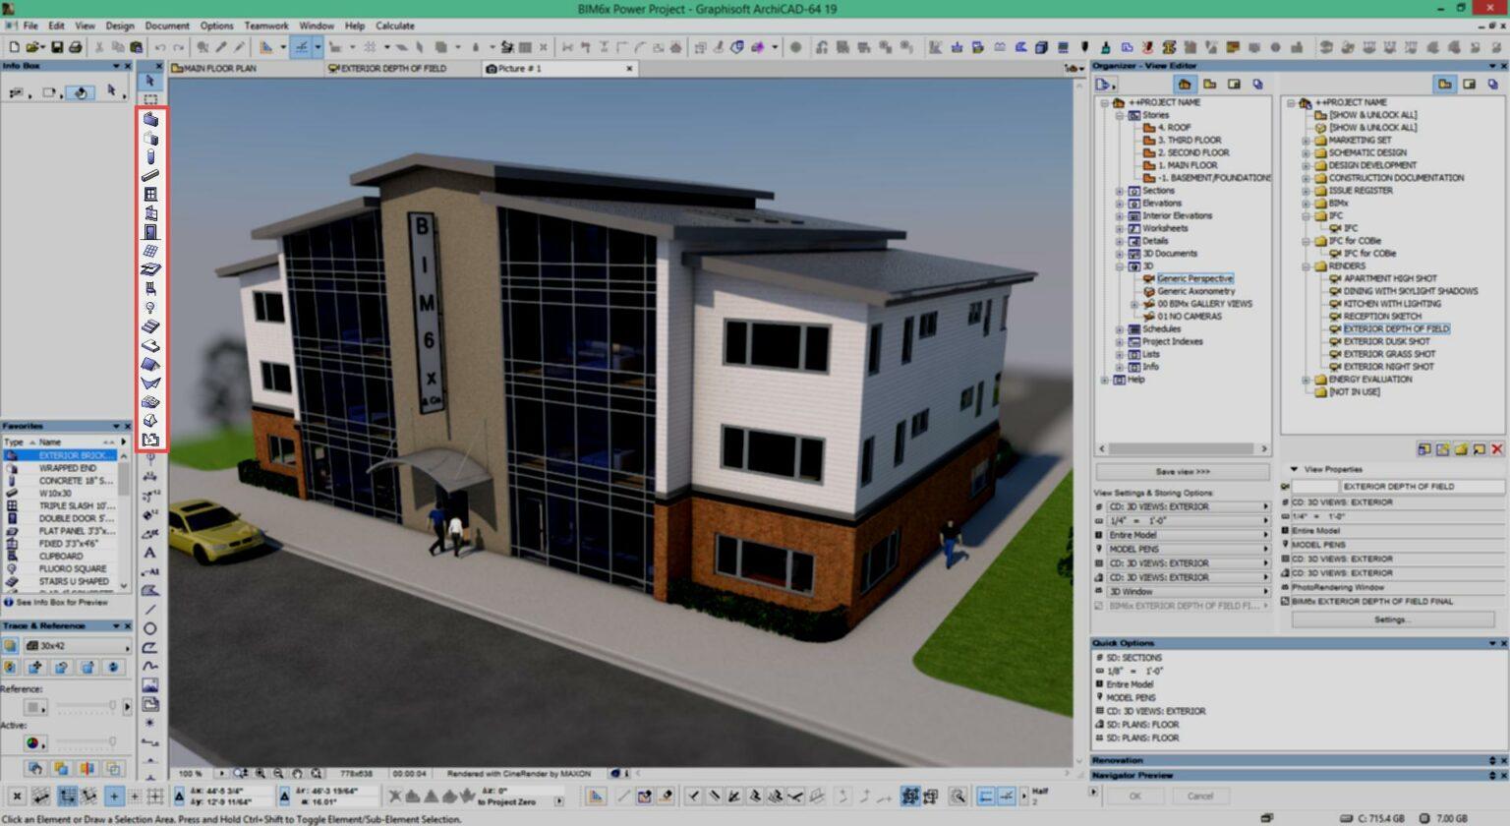This screenshot has width=1510, height=826.
Task: Open the scale dropdown showing 1/4" = 1'-0"
Action: (1180, 520)
